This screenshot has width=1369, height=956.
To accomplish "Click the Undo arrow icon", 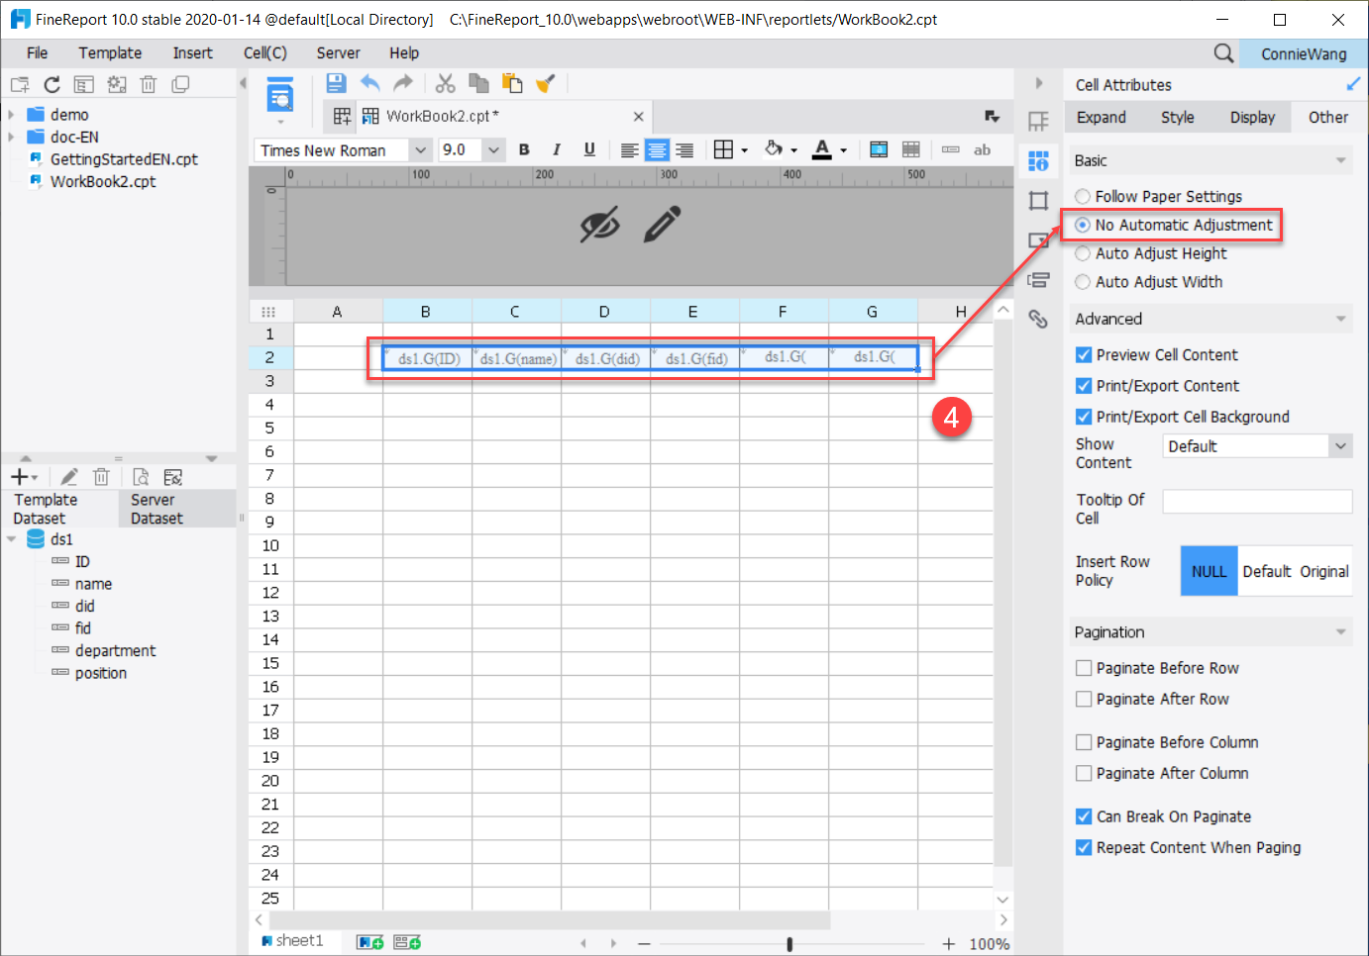I will (x=370, y=83).
